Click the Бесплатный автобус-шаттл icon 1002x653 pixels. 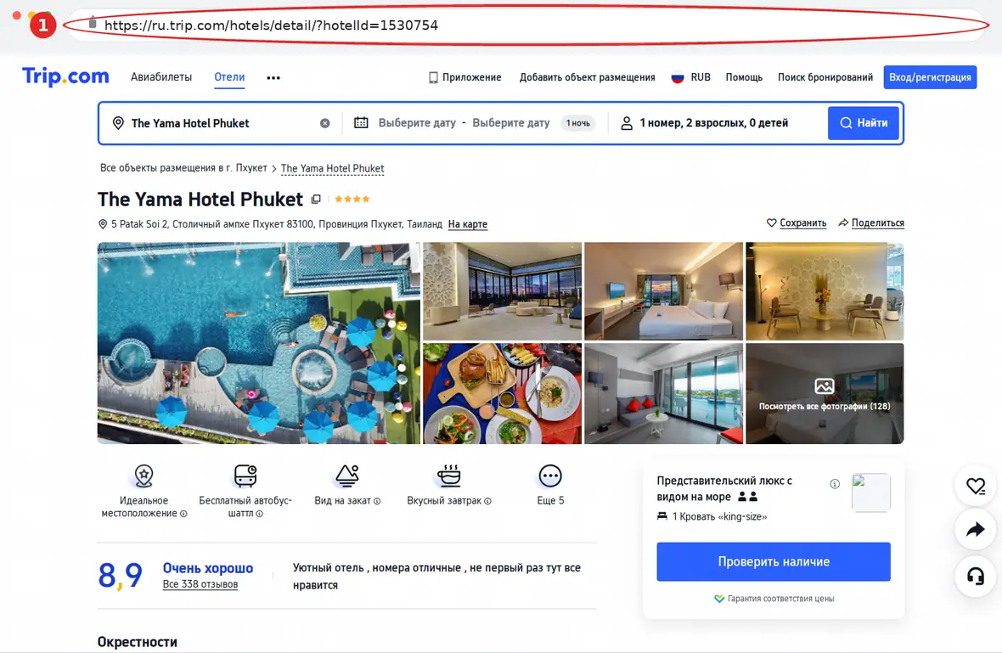point(245,476)
